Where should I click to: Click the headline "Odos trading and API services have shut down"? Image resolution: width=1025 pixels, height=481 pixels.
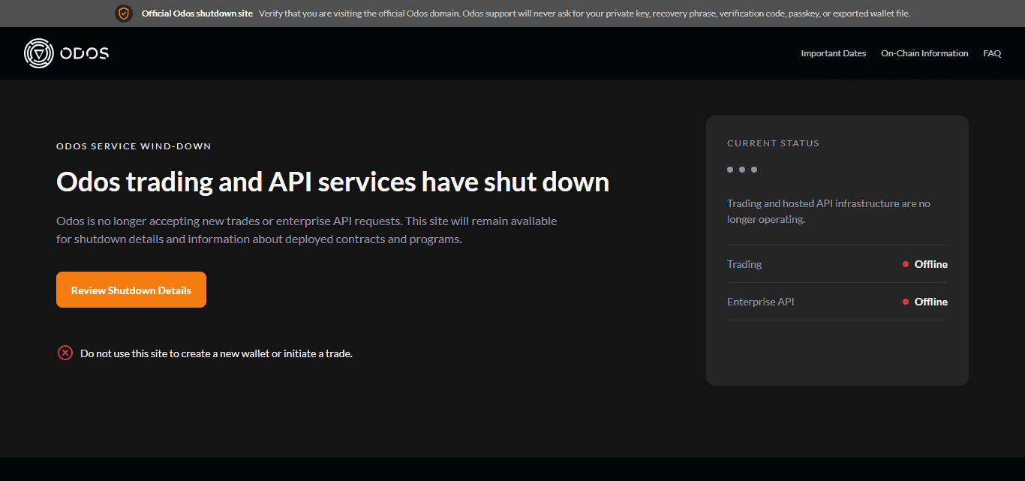tap(332, 182)
